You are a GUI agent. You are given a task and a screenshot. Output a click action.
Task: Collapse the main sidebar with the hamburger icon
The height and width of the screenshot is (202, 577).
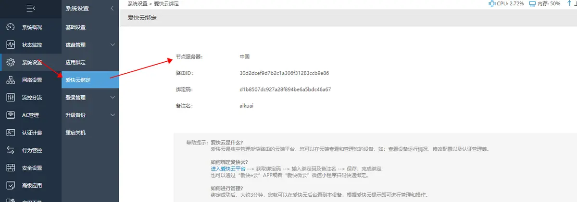click(31, 8)
